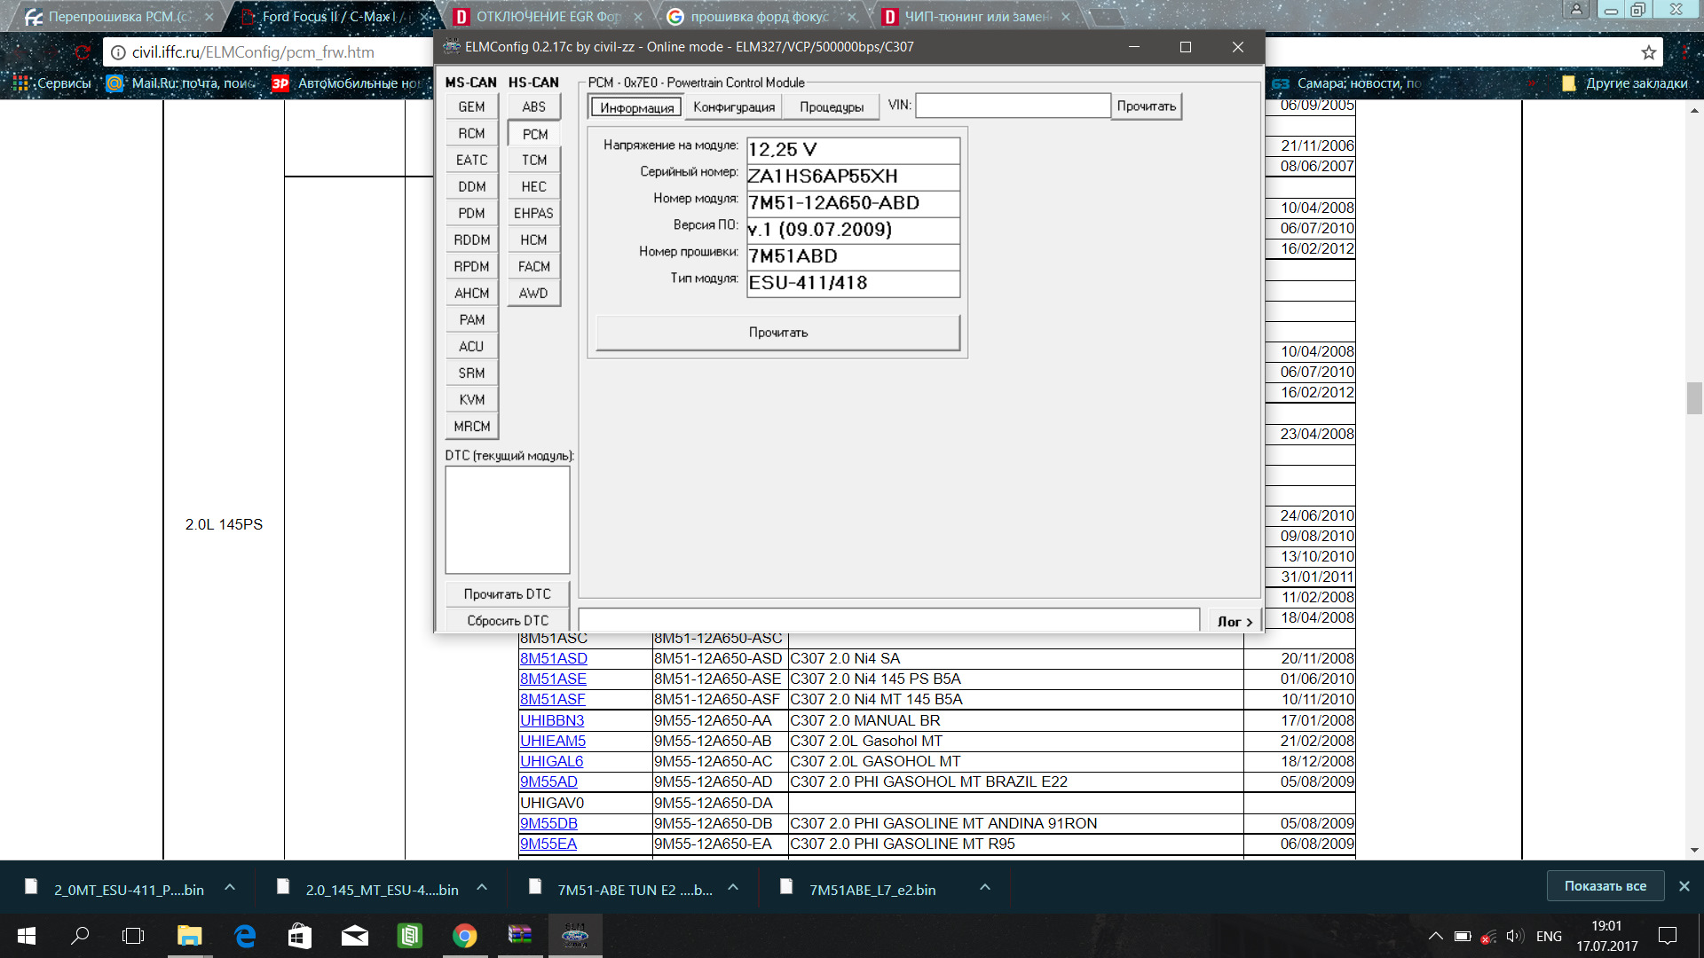The height and width of the screenshot is (958, 1704).
Task: Click the DTC current module list box
Action: coord(507,520)
